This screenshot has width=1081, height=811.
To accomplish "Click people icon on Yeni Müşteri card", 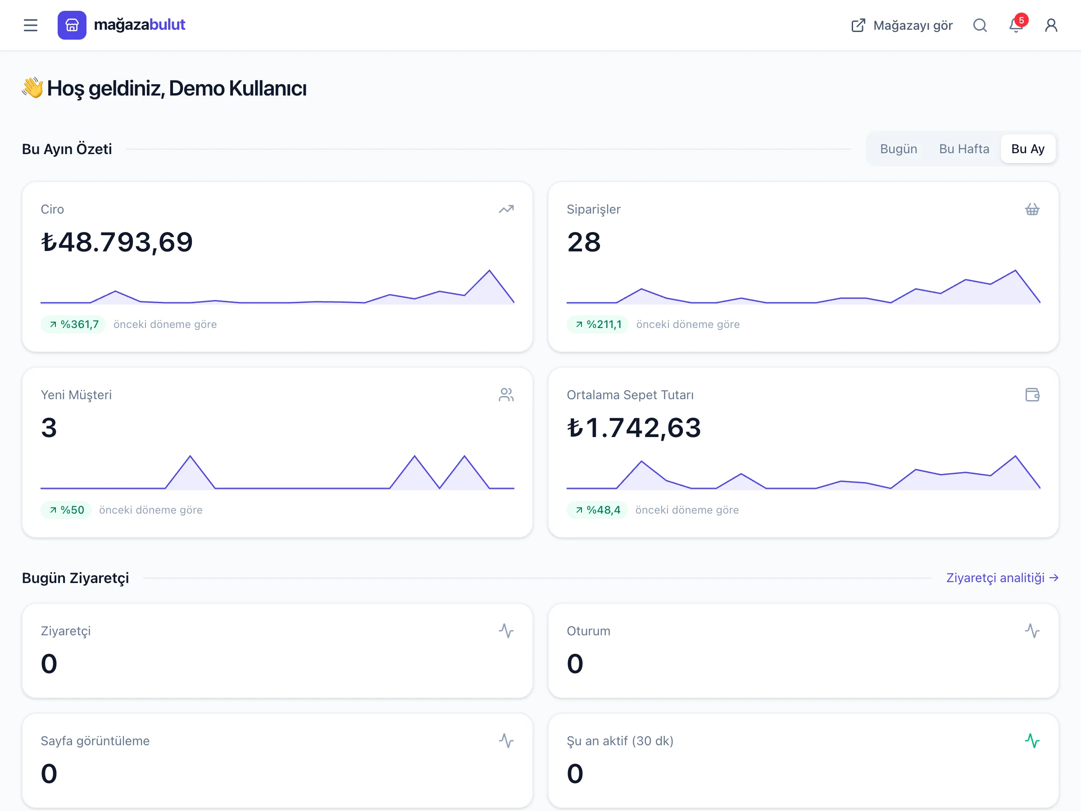I will [x=506, y=395].
